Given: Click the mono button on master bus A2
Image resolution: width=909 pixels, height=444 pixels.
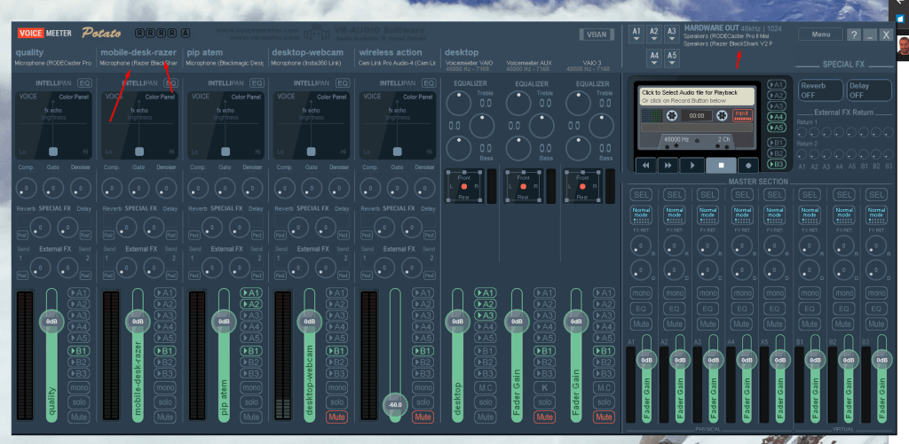Looking at the screenshot, I should click(675, 293).
